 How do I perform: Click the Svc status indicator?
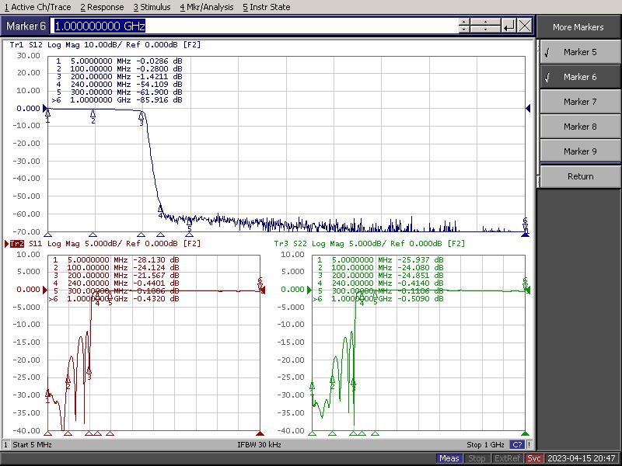coord(534,458)
